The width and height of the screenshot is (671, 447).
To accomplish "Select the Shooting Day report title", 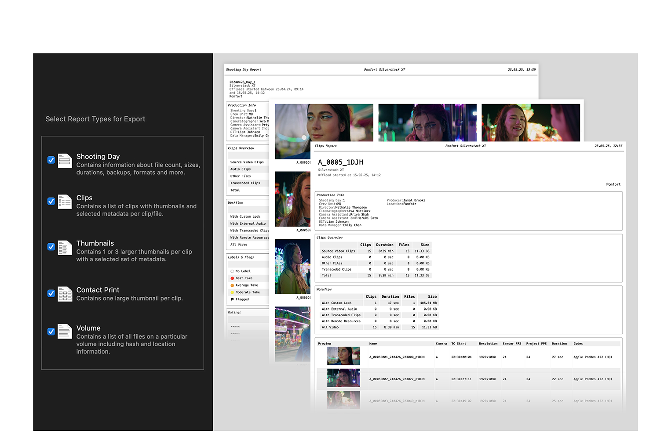I will 98,156.
